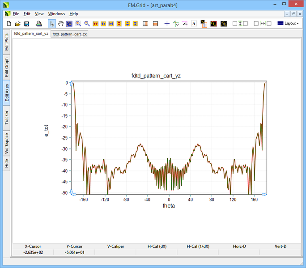Click the Zoom out magnifier
306x268 pixels.
(87, 23)
